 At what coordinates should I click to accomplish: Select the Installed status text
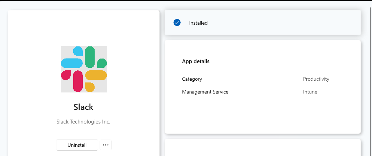198,23
